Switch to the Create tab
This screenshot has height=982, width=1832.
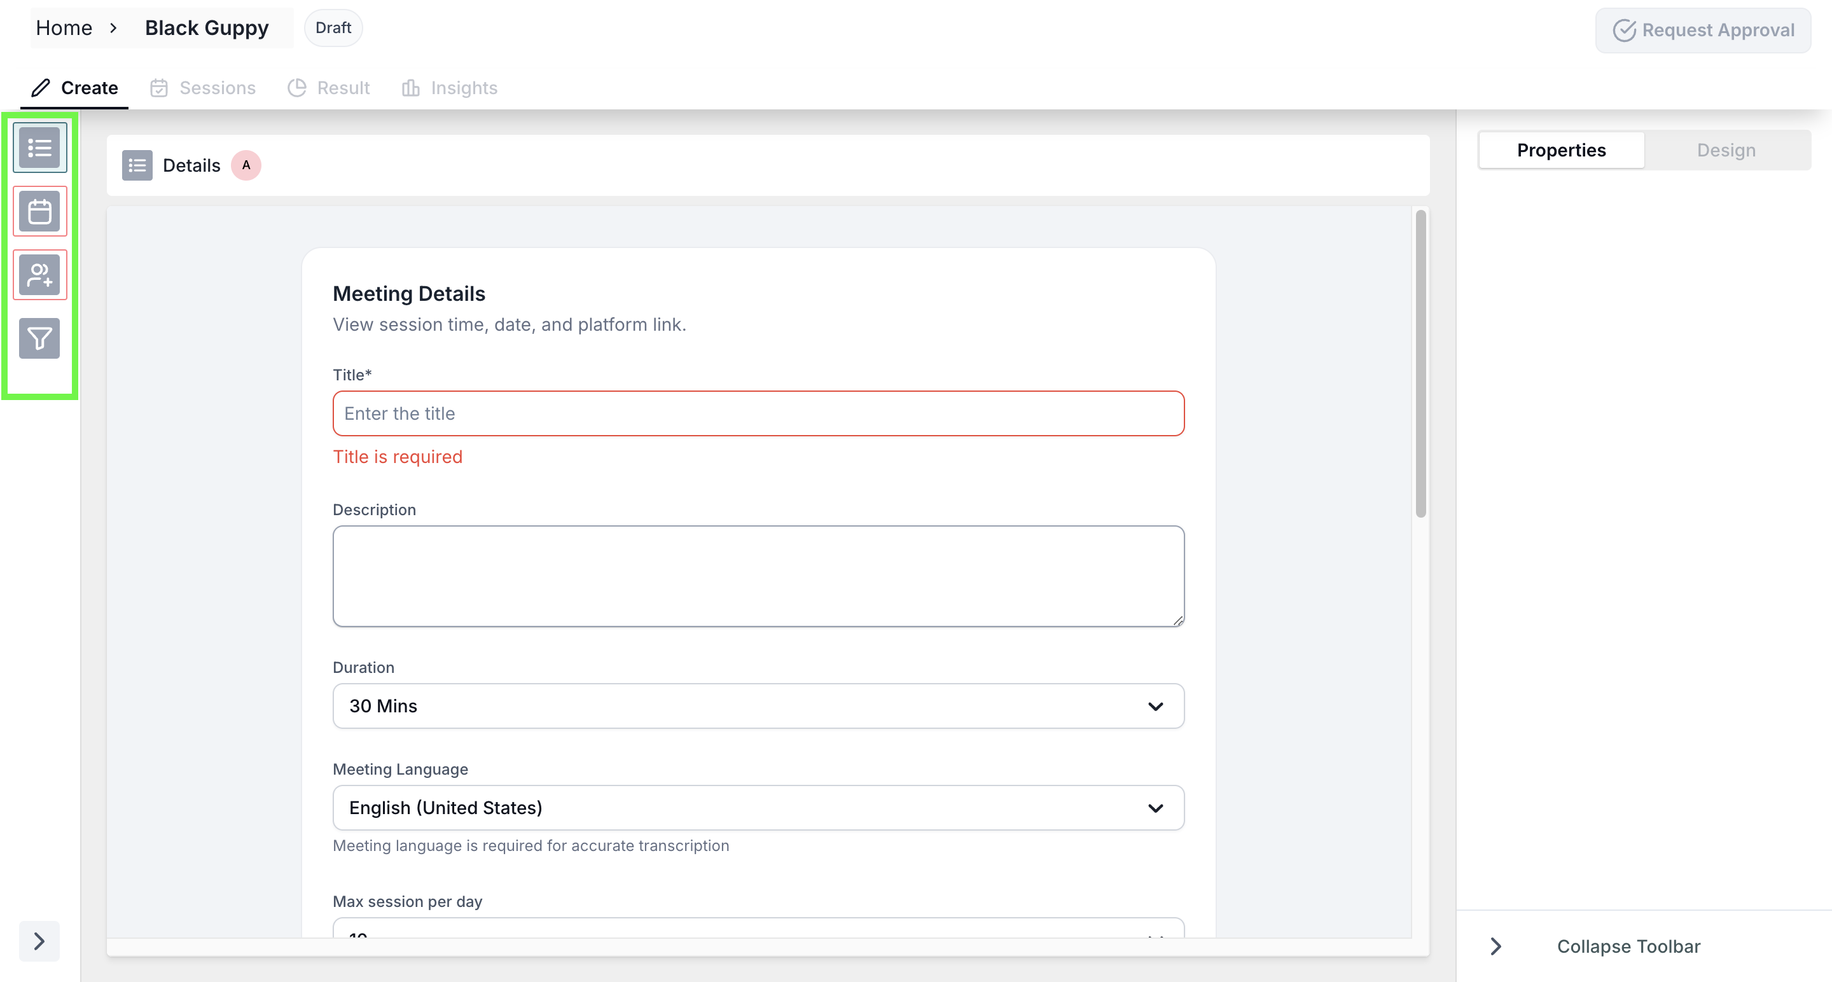click(74, 88)
